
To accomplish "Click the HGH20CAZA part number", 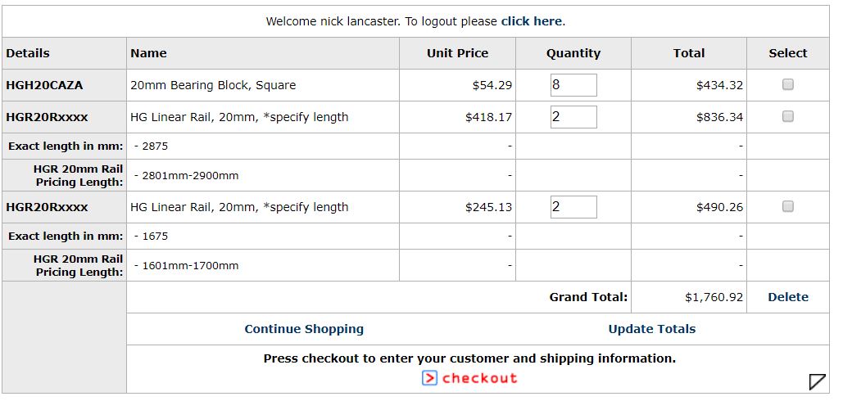I will click(x=44, y=85).
